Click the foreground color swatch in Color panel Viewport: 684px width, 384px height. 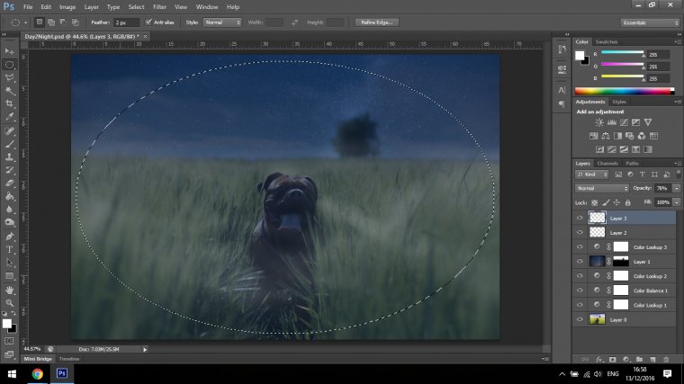[580, 56]
